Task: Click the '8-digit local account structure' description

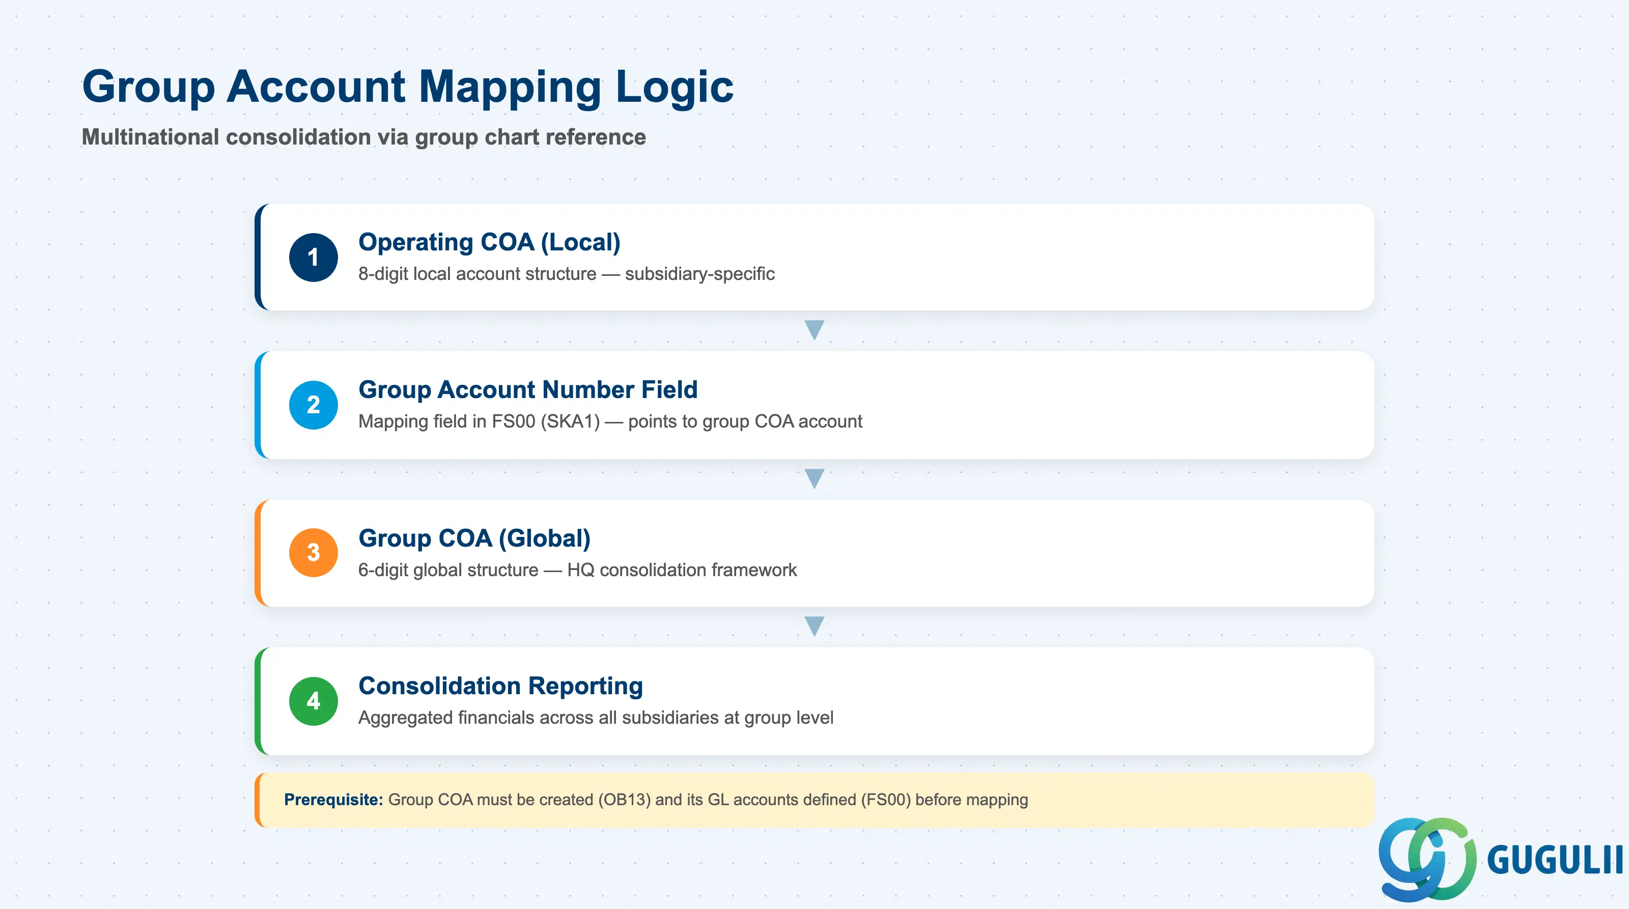Action: click(x=566, y=274)
